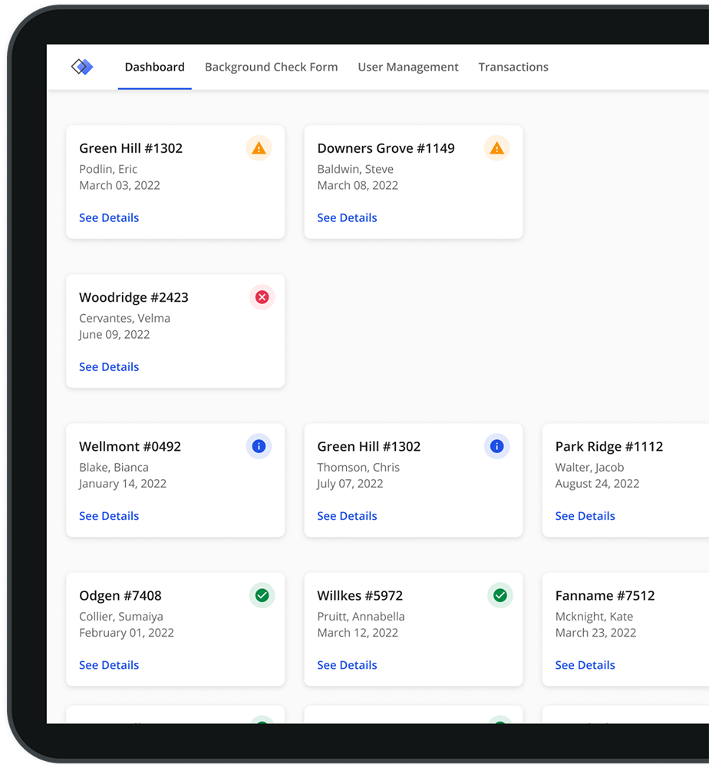Click info icon on Green Hill Thomson card

pyautogui.click(x=496, y=446)
